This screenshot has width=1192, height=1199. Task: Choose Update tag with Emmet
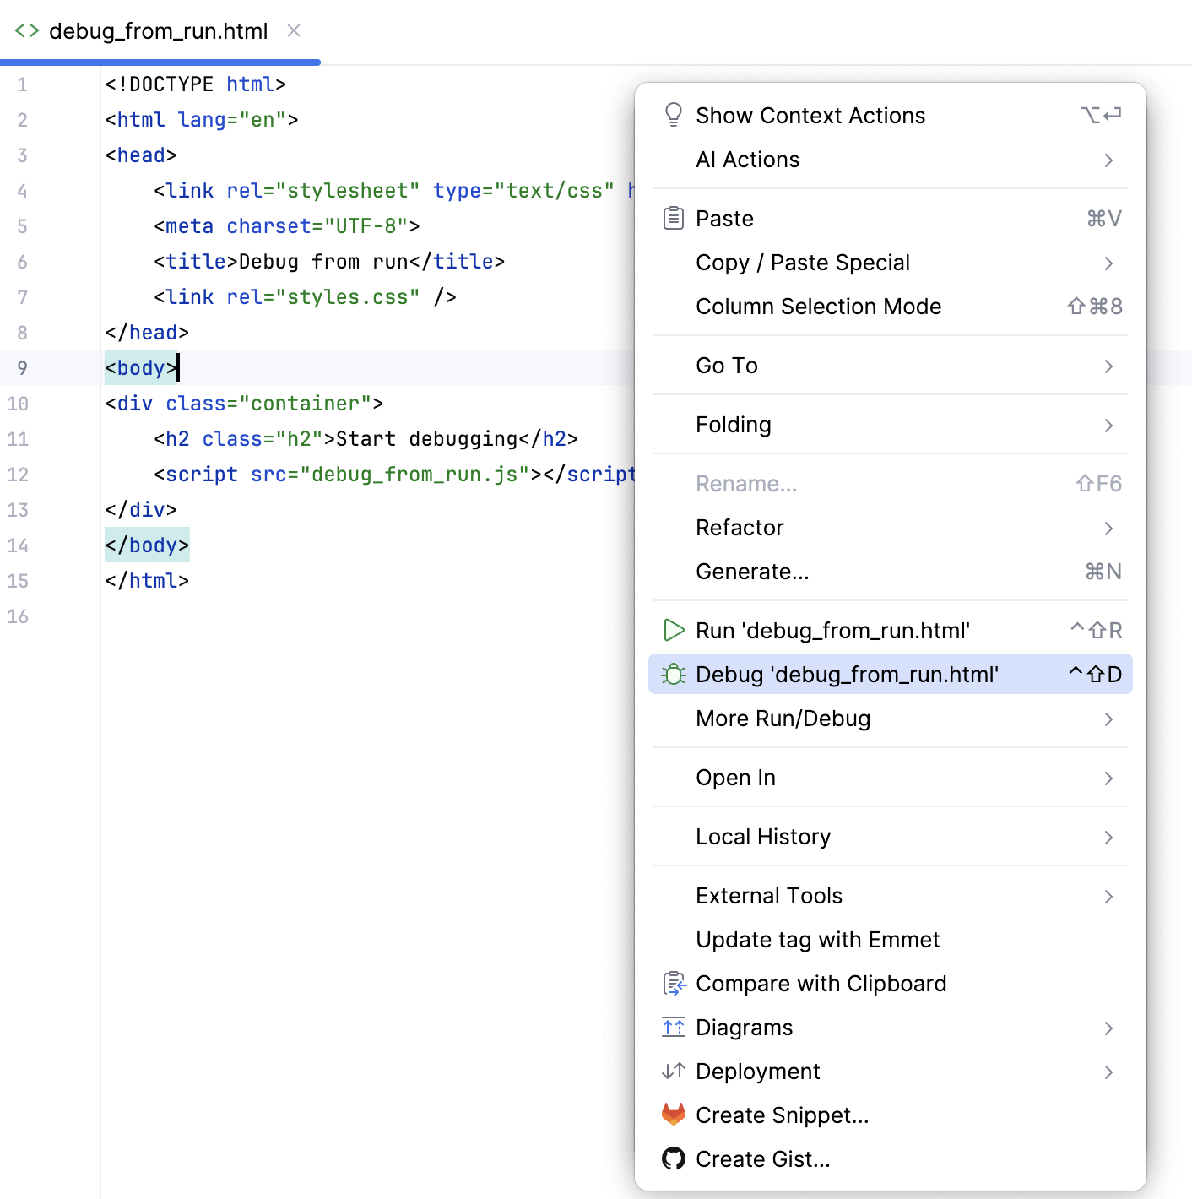pos(817,939)
